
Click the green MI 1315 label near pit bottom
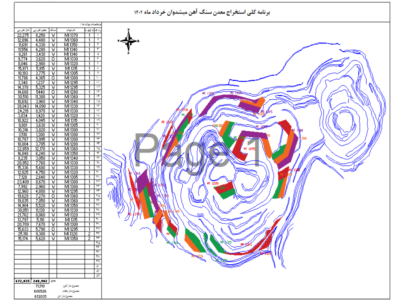click(226, 242)
